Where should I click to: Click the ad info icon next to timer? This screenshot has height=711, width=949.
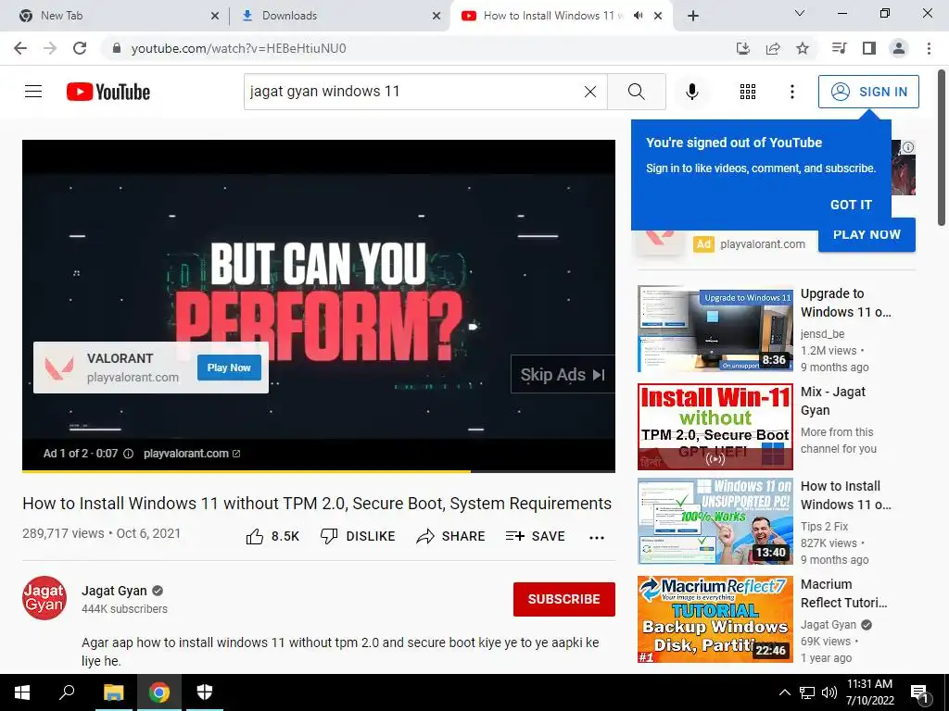[128, 454]
